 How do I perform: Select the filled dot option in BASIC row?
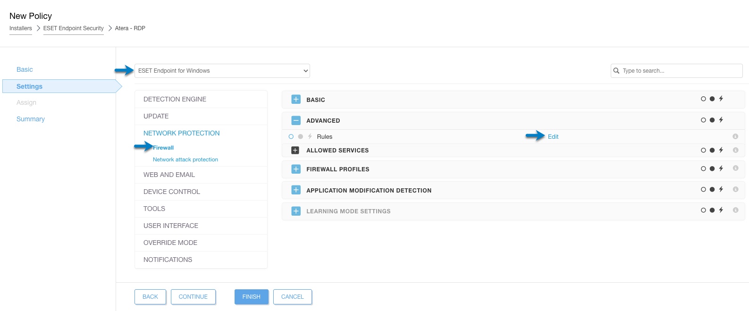712,99
